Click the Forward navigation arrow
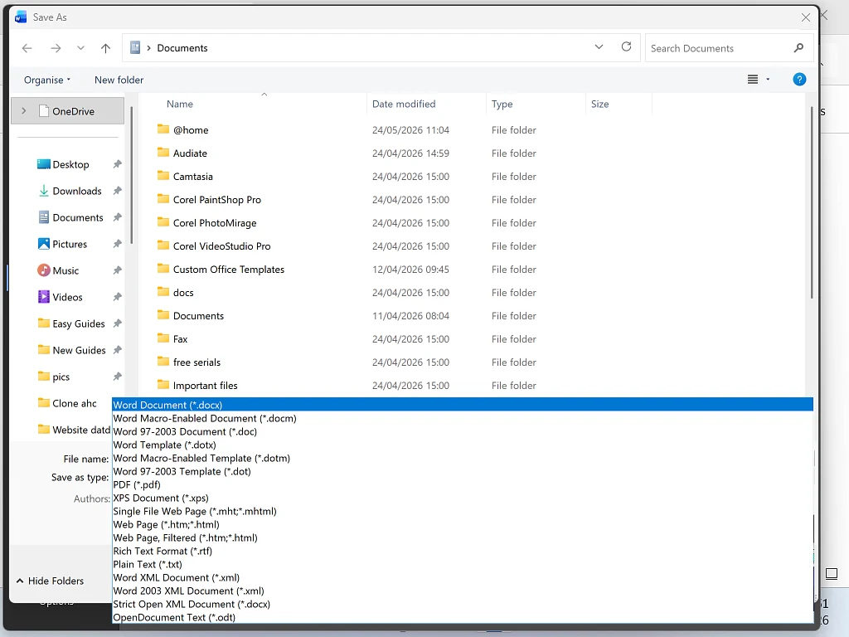Viewport: 849px width, 637px height. click(56, 48)
